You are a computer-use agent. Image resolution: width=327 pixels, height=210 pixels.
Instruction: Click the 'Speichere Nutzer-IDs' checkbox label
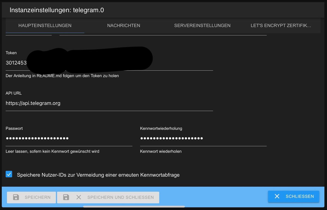click(x=98, y=175)
